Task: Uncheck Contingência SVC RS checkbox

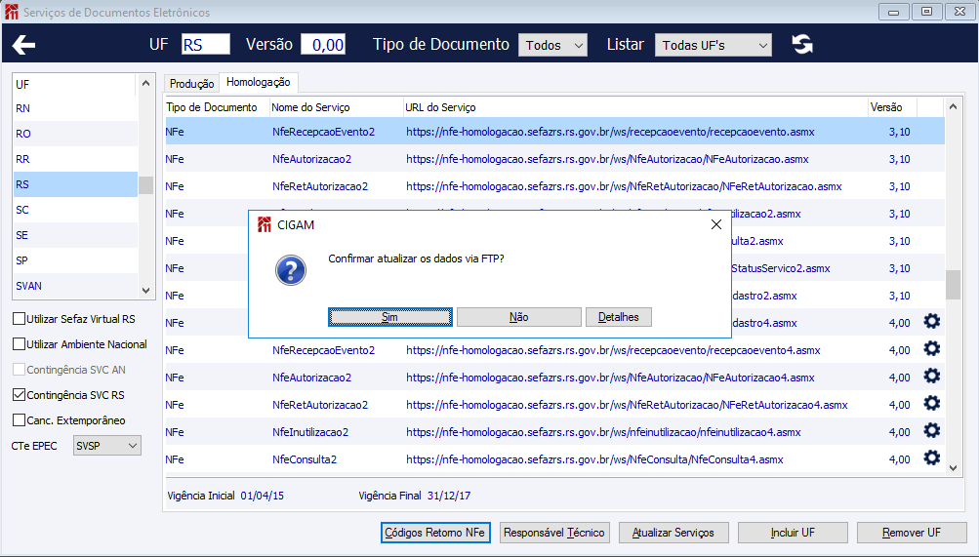Action: click(x=20, y=395)
